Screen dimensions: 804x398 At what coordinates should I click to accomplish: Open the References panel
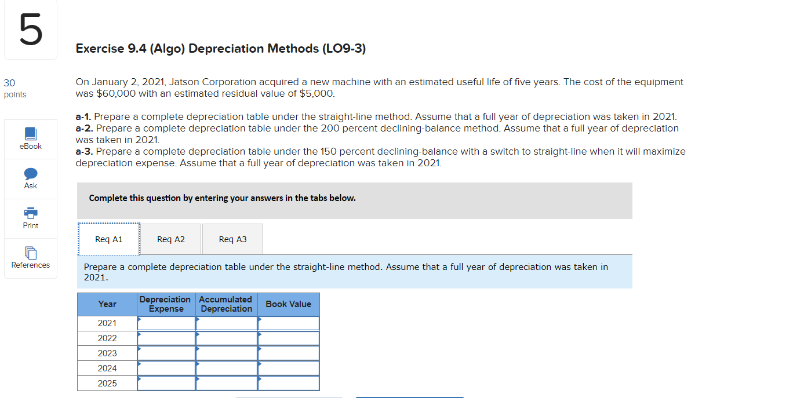(x=30, y=258)
